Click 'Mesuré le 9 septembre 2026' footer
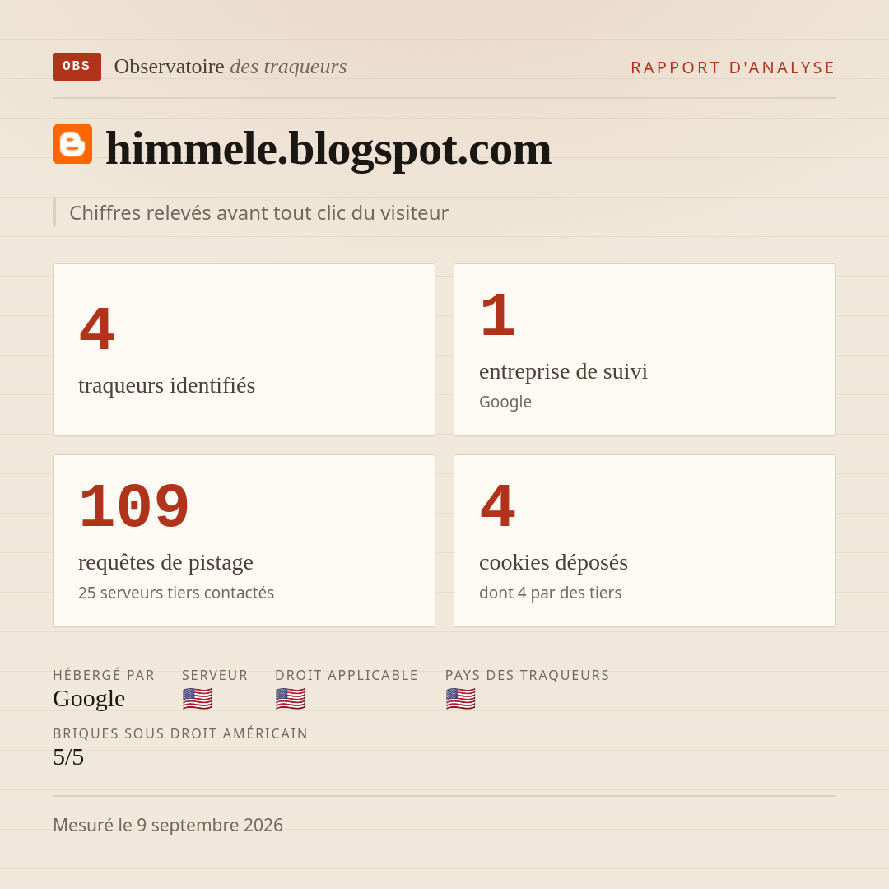Viewport: 889px width, 889px height. tap(168, 825)
